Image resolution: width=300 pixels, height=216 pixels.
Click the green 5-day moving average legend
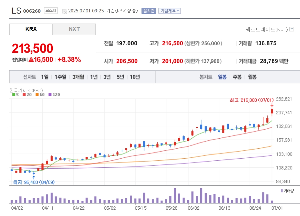click(x=15, y=95)
